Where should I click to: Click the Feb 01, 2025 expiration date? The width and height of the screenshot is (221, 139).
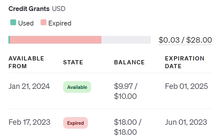186,86
